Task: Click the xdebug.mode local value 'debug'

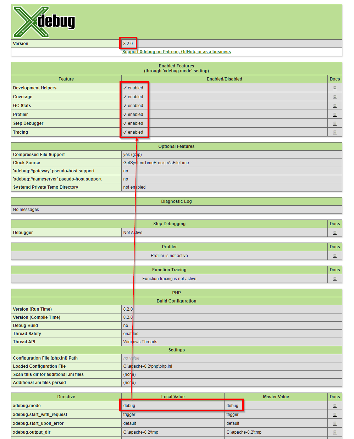Action: pos(129,406)
